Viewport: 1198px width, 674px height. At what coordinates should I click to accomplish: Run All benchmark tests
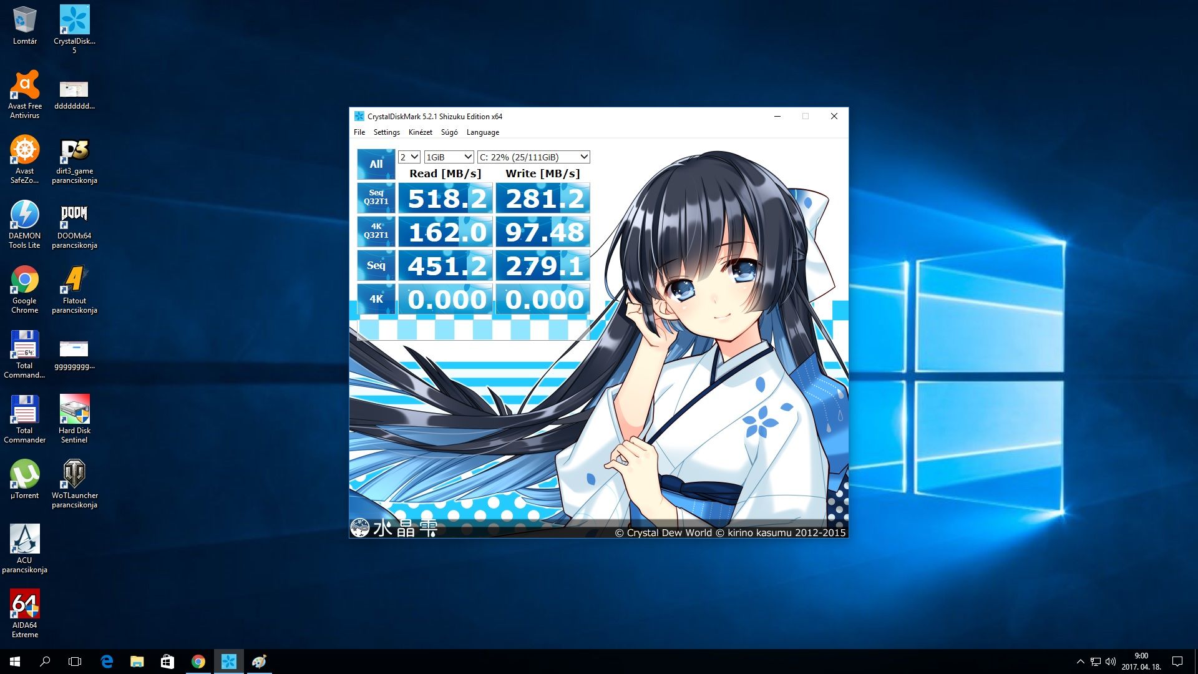376,164
